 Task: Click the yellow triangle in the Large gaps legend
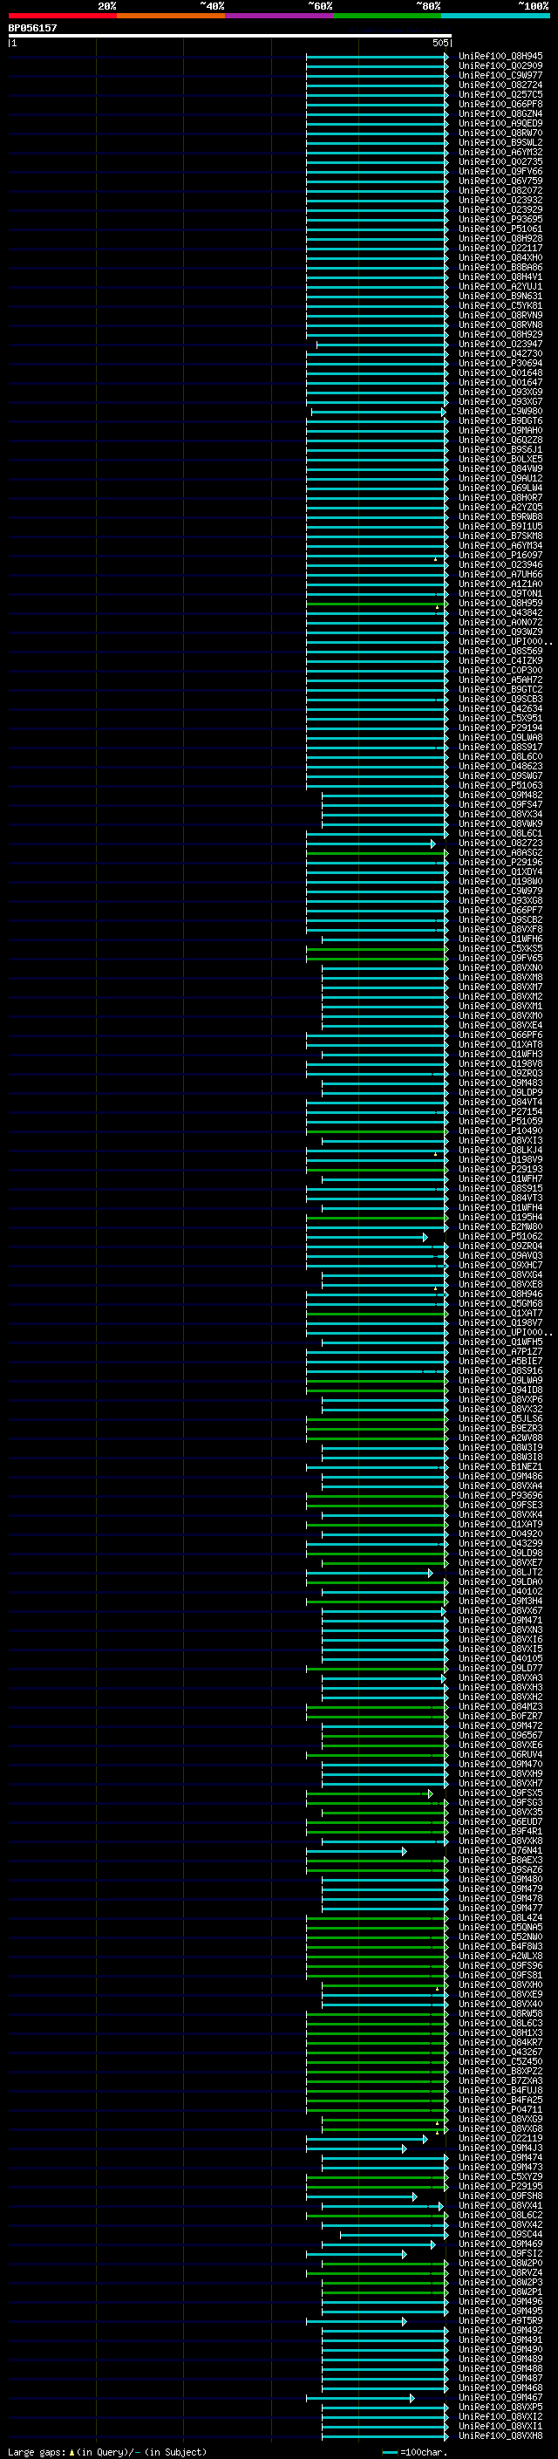click(71, 2451)
